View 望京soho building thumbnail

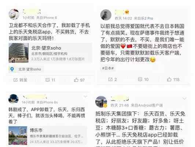pyautogui.click(x=19, y=53)
